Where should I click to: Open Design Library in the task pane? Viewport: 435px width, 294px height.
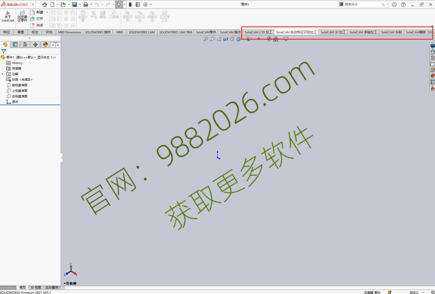pyautogui.click(x=432, y=58)
